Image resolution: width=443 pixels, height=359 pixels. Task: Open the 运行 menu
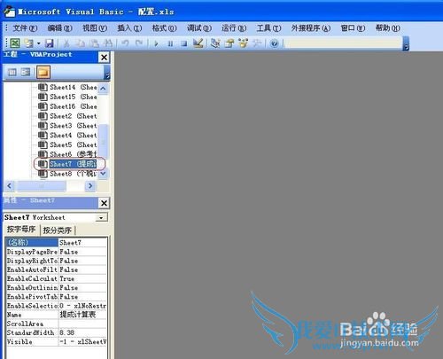pos(234,28)
